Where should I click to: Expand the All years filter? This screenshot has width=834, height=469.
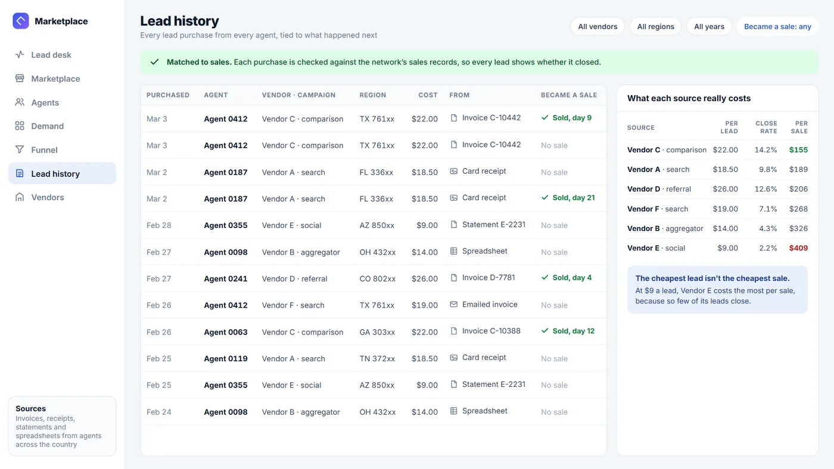coord(709,26)
